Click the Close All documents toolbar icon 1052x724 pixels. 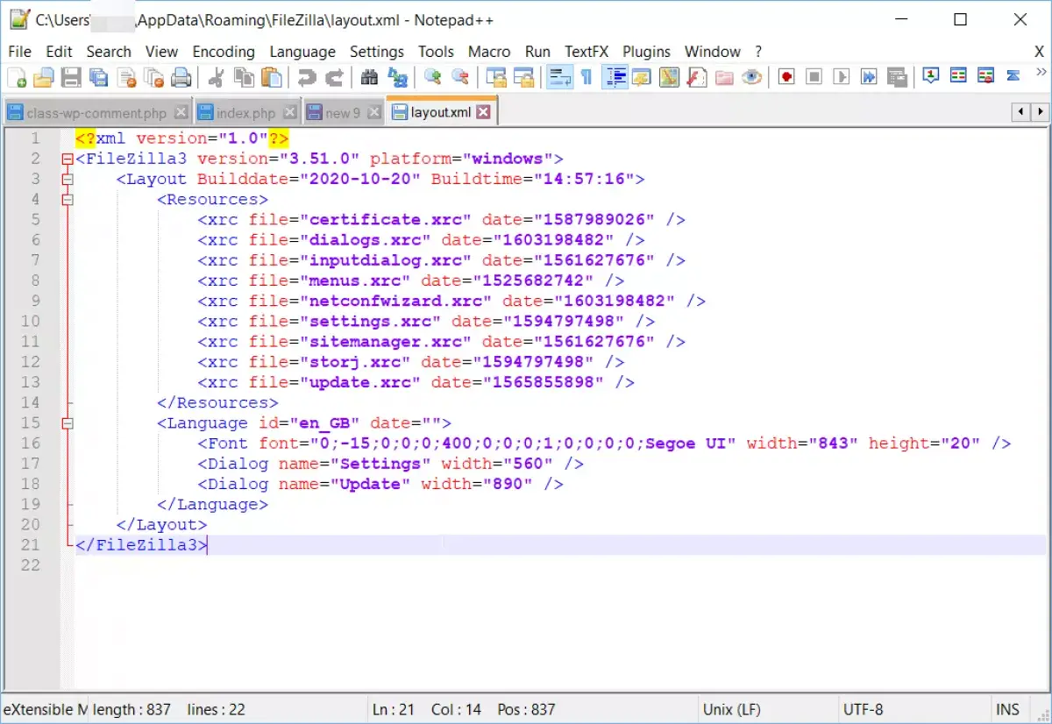(153, 77)
